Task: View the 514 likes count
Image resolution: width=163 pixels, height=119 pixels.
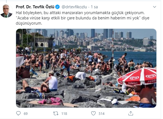Action: (x=102, y=113)
